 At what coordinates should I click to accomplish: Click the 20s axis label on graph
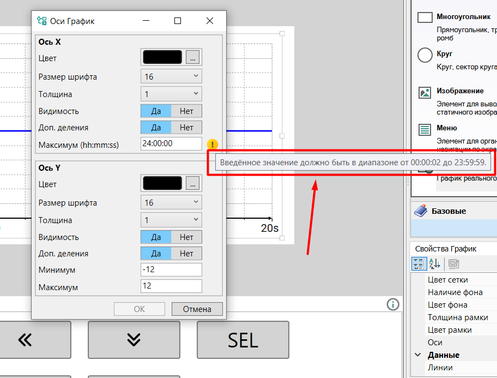point(269,228)
